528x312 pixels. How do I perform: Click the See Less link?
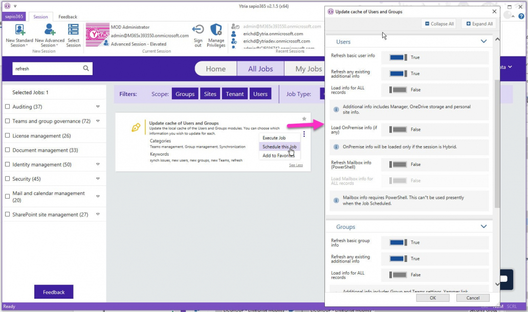[x=296, y=165]
